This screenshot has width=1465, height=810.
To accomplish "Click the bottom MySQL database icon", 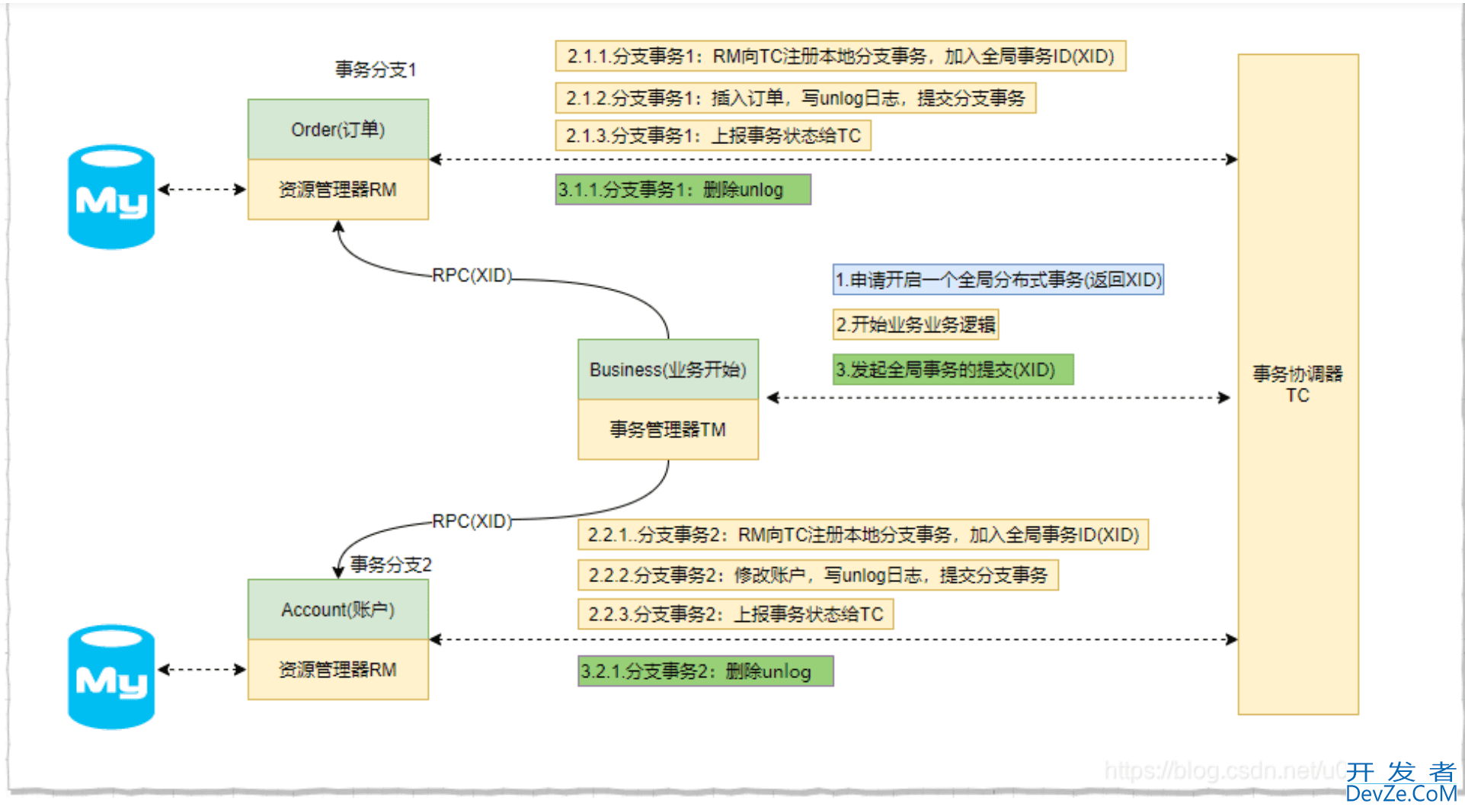I will pyautogui.click(x=111, y=677).
